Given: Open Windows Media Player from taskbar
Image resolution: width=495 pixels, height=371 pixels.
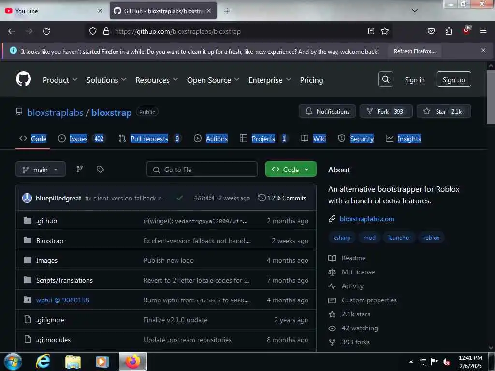Looking at the screenshot, I should pos(102,361).
